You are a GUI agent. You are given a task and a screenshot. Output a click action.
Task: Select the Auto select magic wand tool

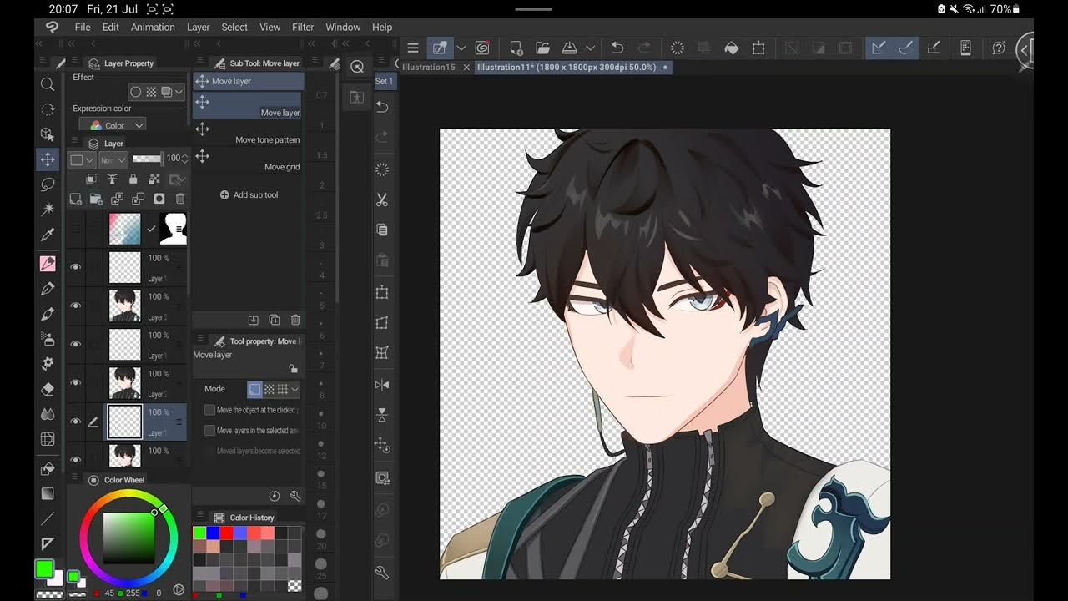(48, 209)
